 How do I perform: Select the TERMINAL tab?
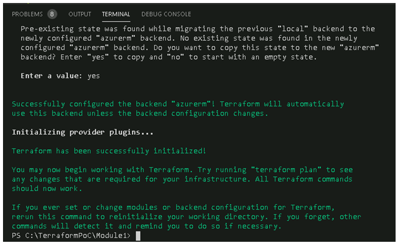116,14
